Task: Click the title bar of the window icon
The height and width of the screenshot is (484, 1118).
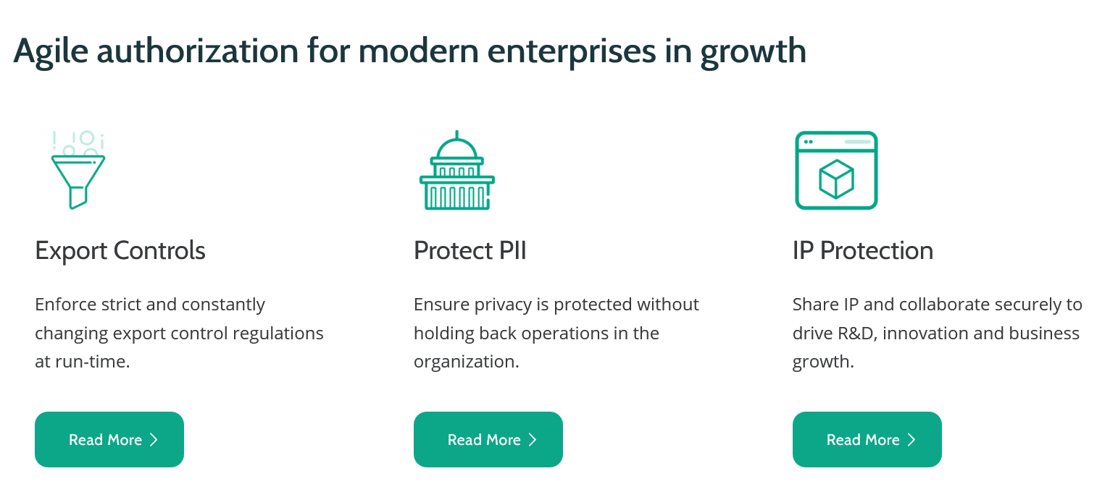Action: click(836, 142)
